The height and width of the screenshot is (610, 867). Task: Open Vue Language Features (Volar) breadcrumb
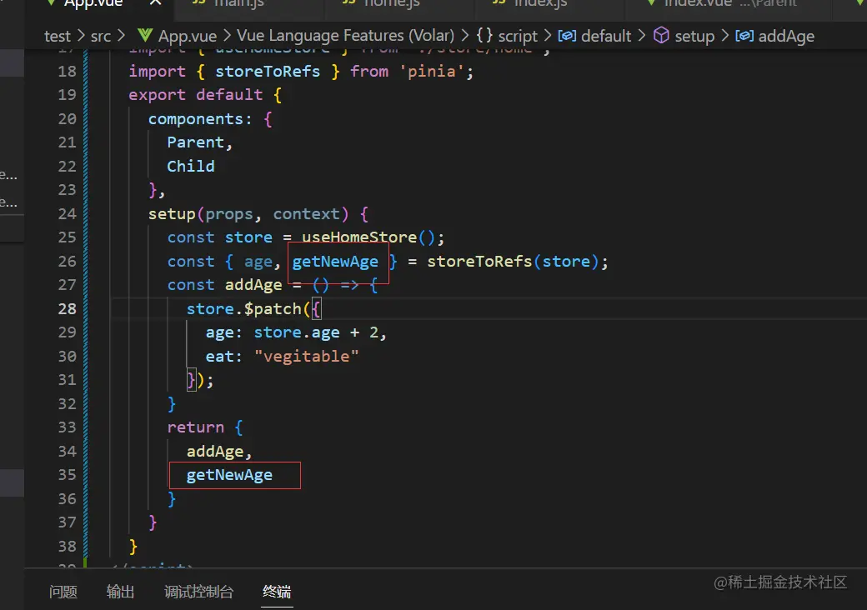pos(346,36)
